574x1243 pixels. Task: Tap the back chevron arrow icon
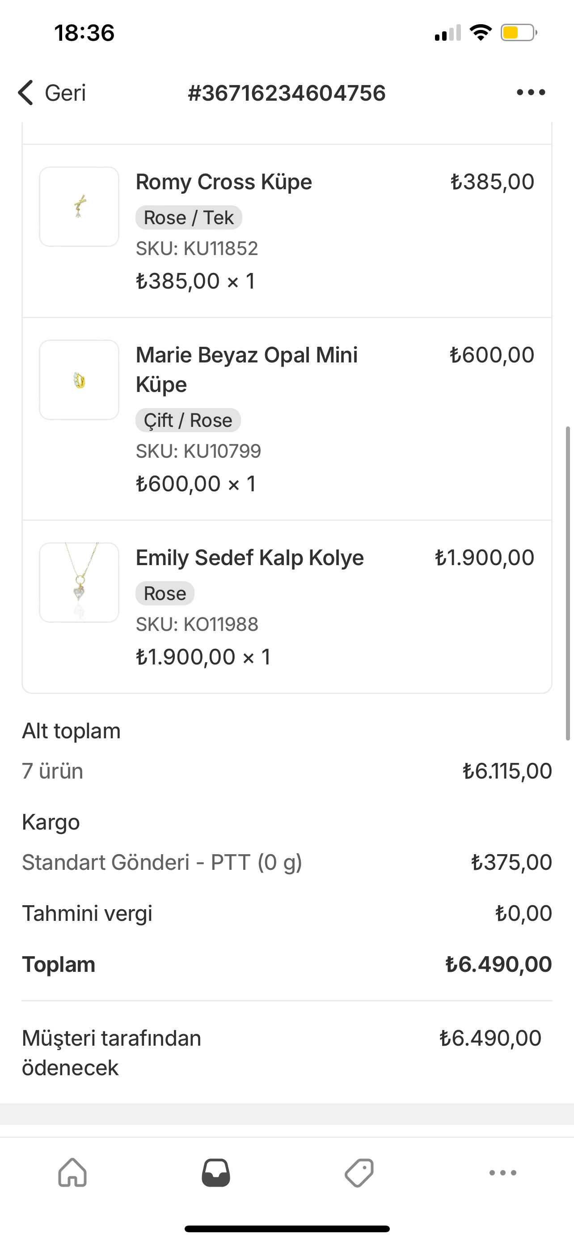[25, 92]
